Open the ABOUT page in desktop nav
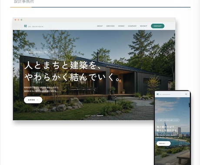The height and width of the screenshot is (165, 200). (100, 26)
